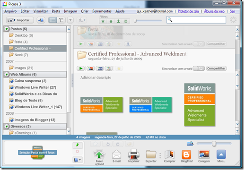Open the E-mail envelope icon

pos(116,154)
